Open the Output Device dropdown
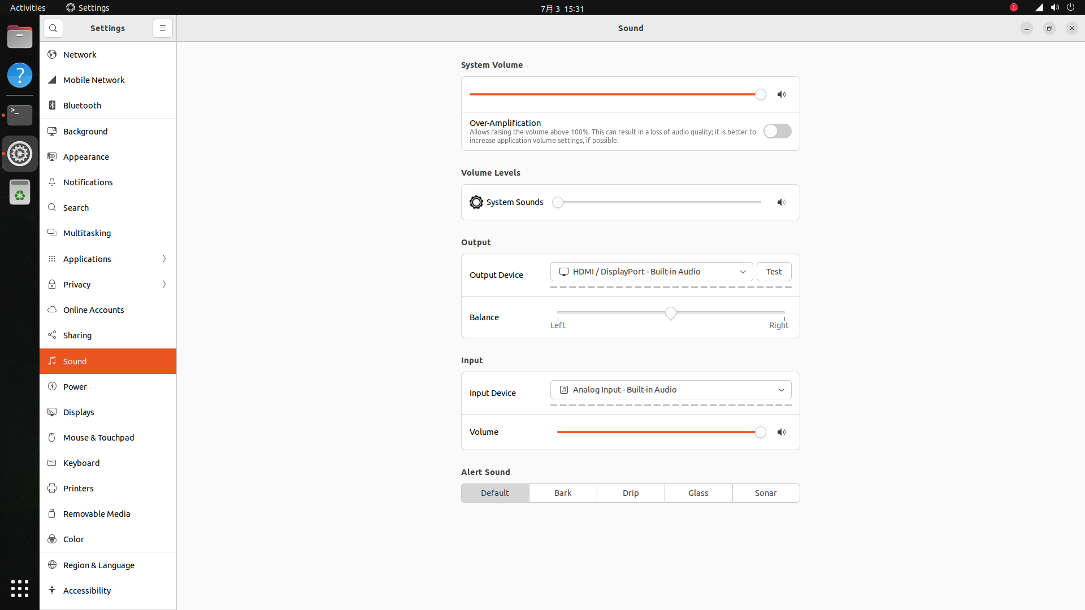 coord(651,272)
